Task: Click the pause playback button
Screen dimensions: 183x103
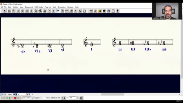Action: [13, 98]
